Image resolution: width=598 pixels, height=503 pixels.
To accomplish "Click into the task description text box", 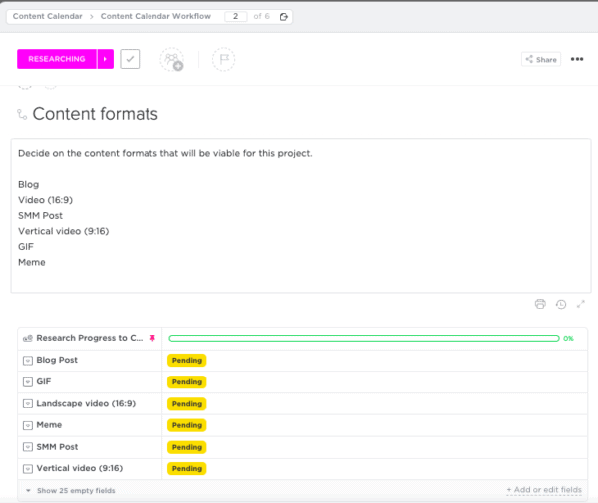I will pyautogui.click(x=301, y=216).
